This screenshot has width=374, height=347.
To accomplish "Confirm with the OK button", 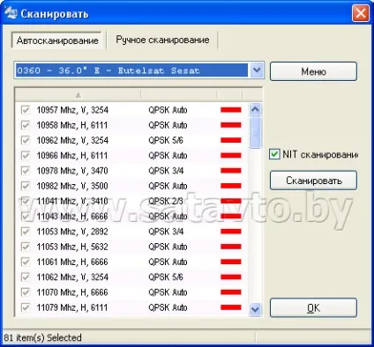I will click(x=313, y=307).
